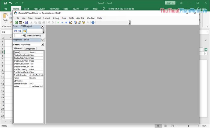Switch to Alphabetic properties tab
210x128 pixels.
[18, 48]
